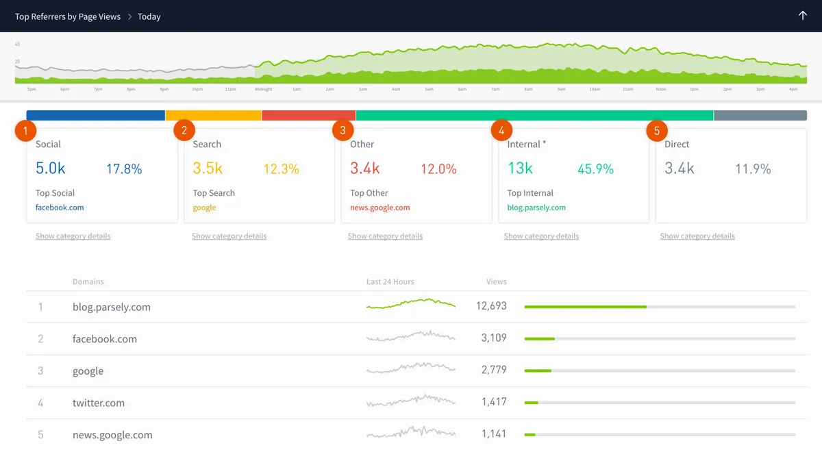Click the 45.9% Internal percentage
Screen dimensions: 822x450
click(x=595, y=168)
